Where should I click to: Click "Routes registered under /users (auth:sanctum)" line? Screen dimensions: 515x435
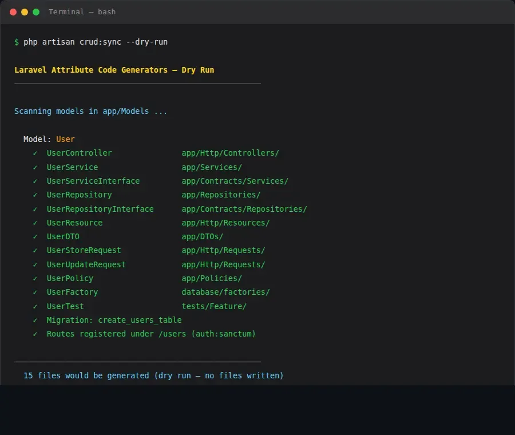pos(151,334)
